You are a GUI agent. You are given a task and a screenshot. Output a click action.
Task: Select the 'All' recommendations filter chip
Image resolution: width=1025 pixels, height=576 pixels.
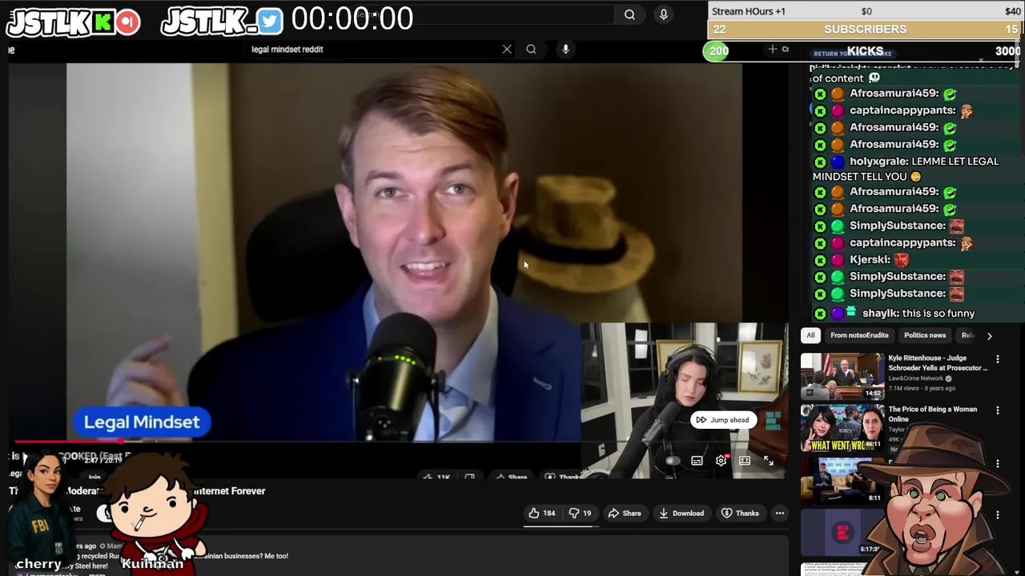coord(810,335)
